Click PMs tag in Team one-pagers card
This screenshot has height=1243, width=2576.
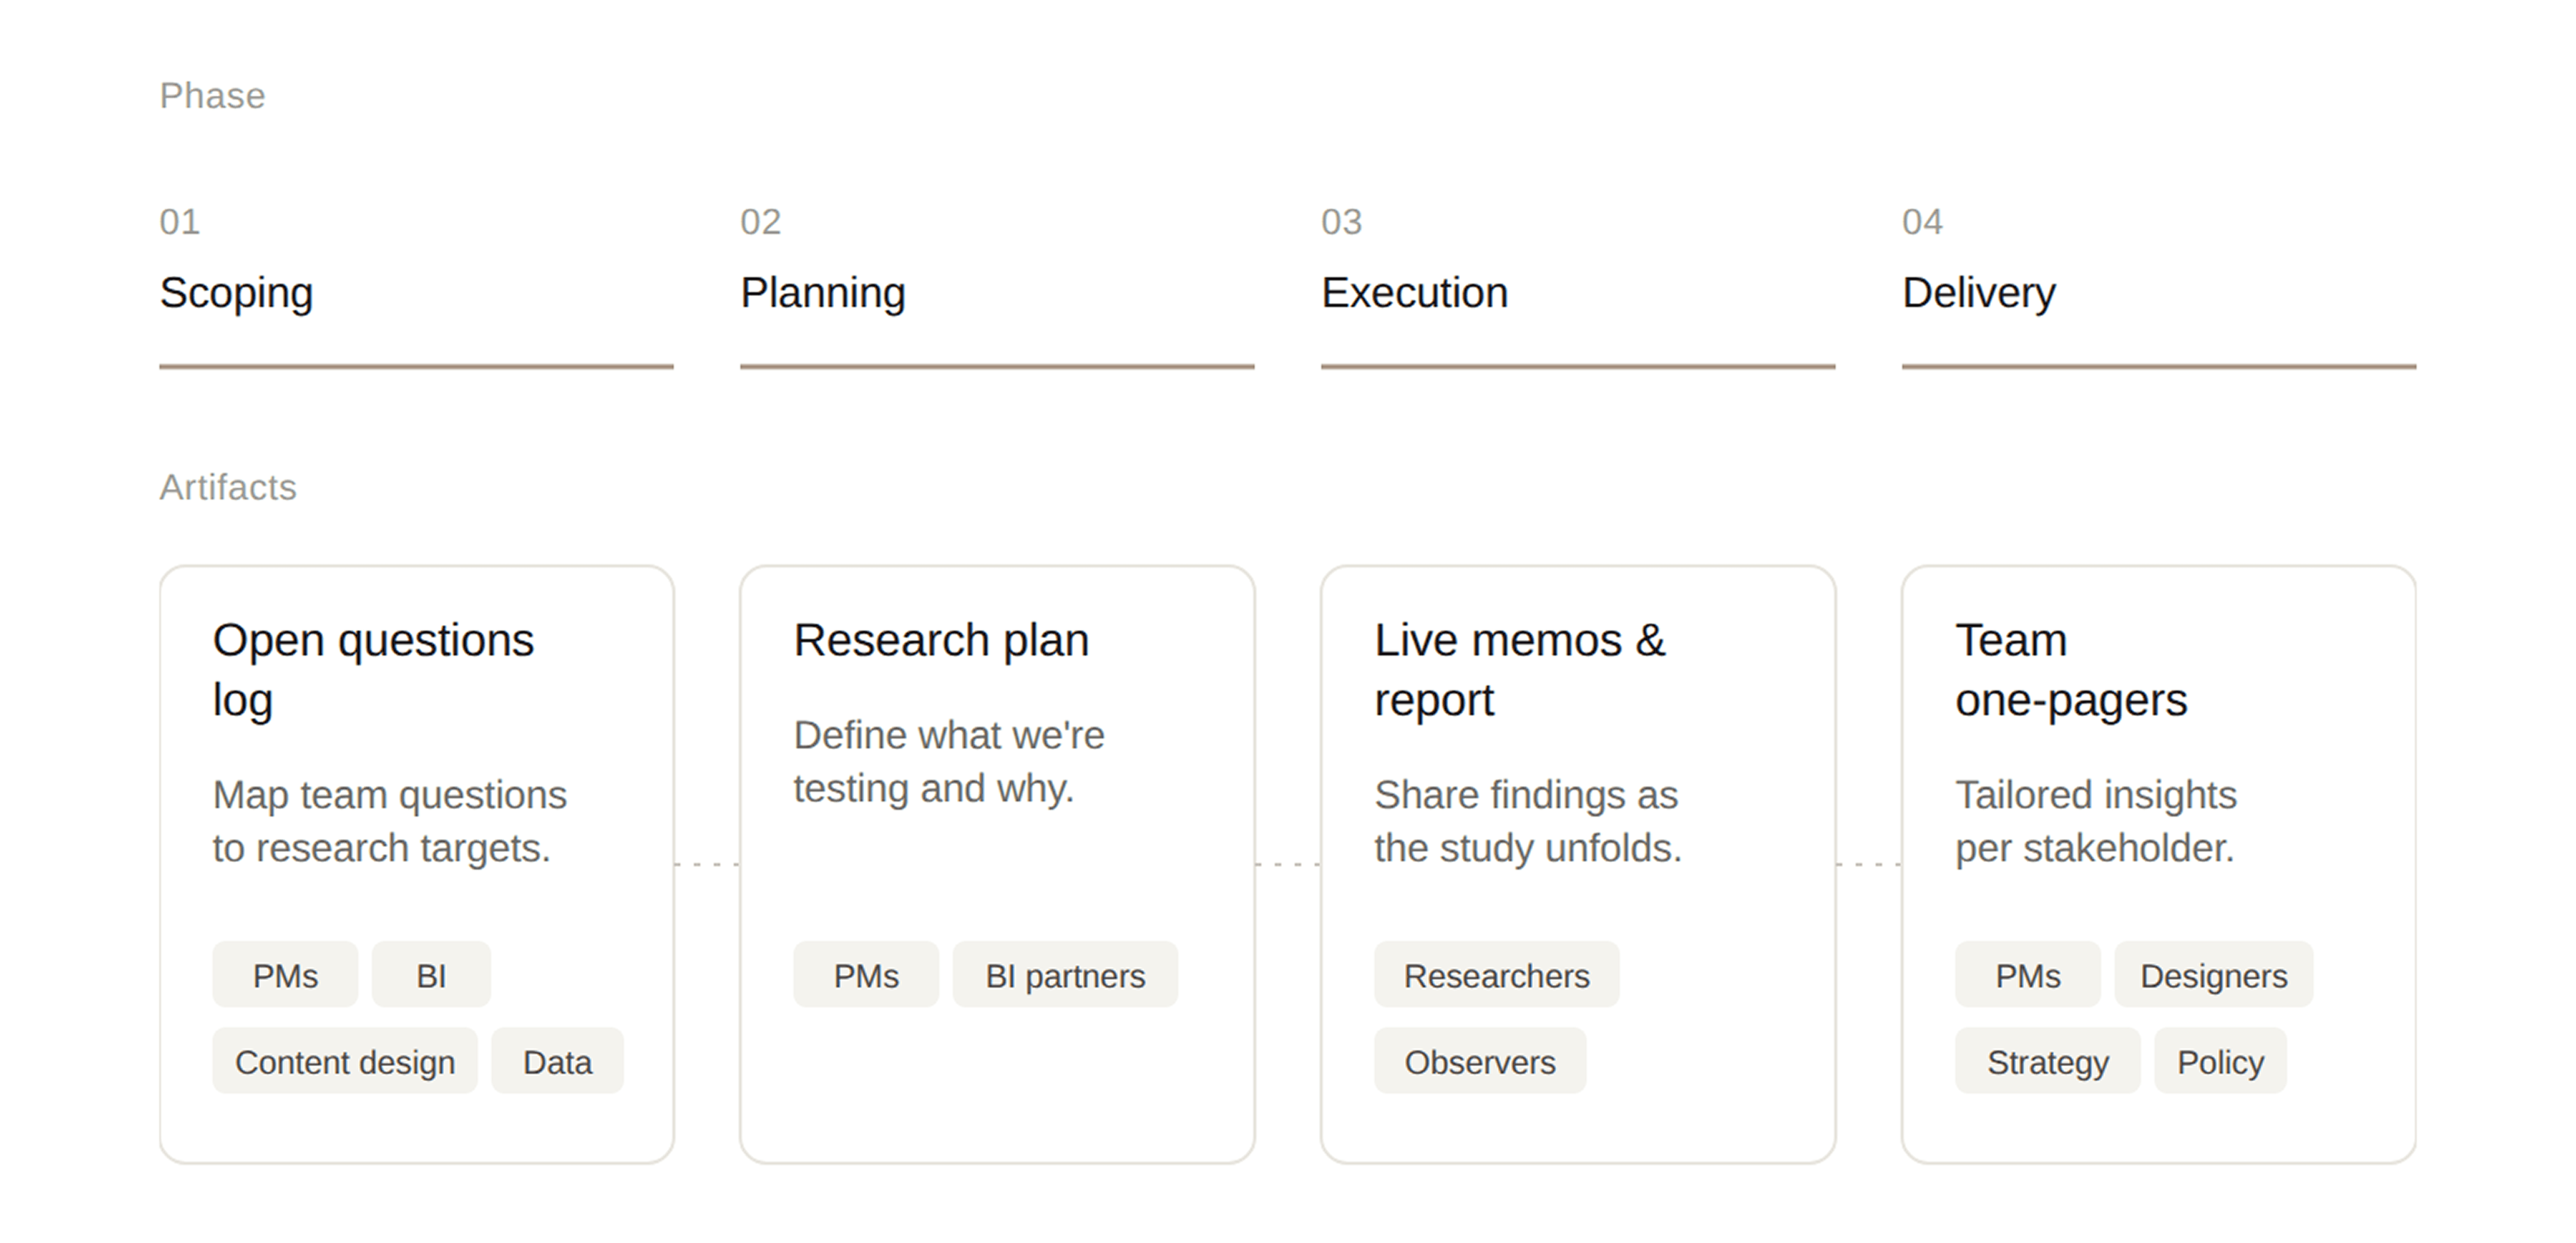tap(2027, 975)
